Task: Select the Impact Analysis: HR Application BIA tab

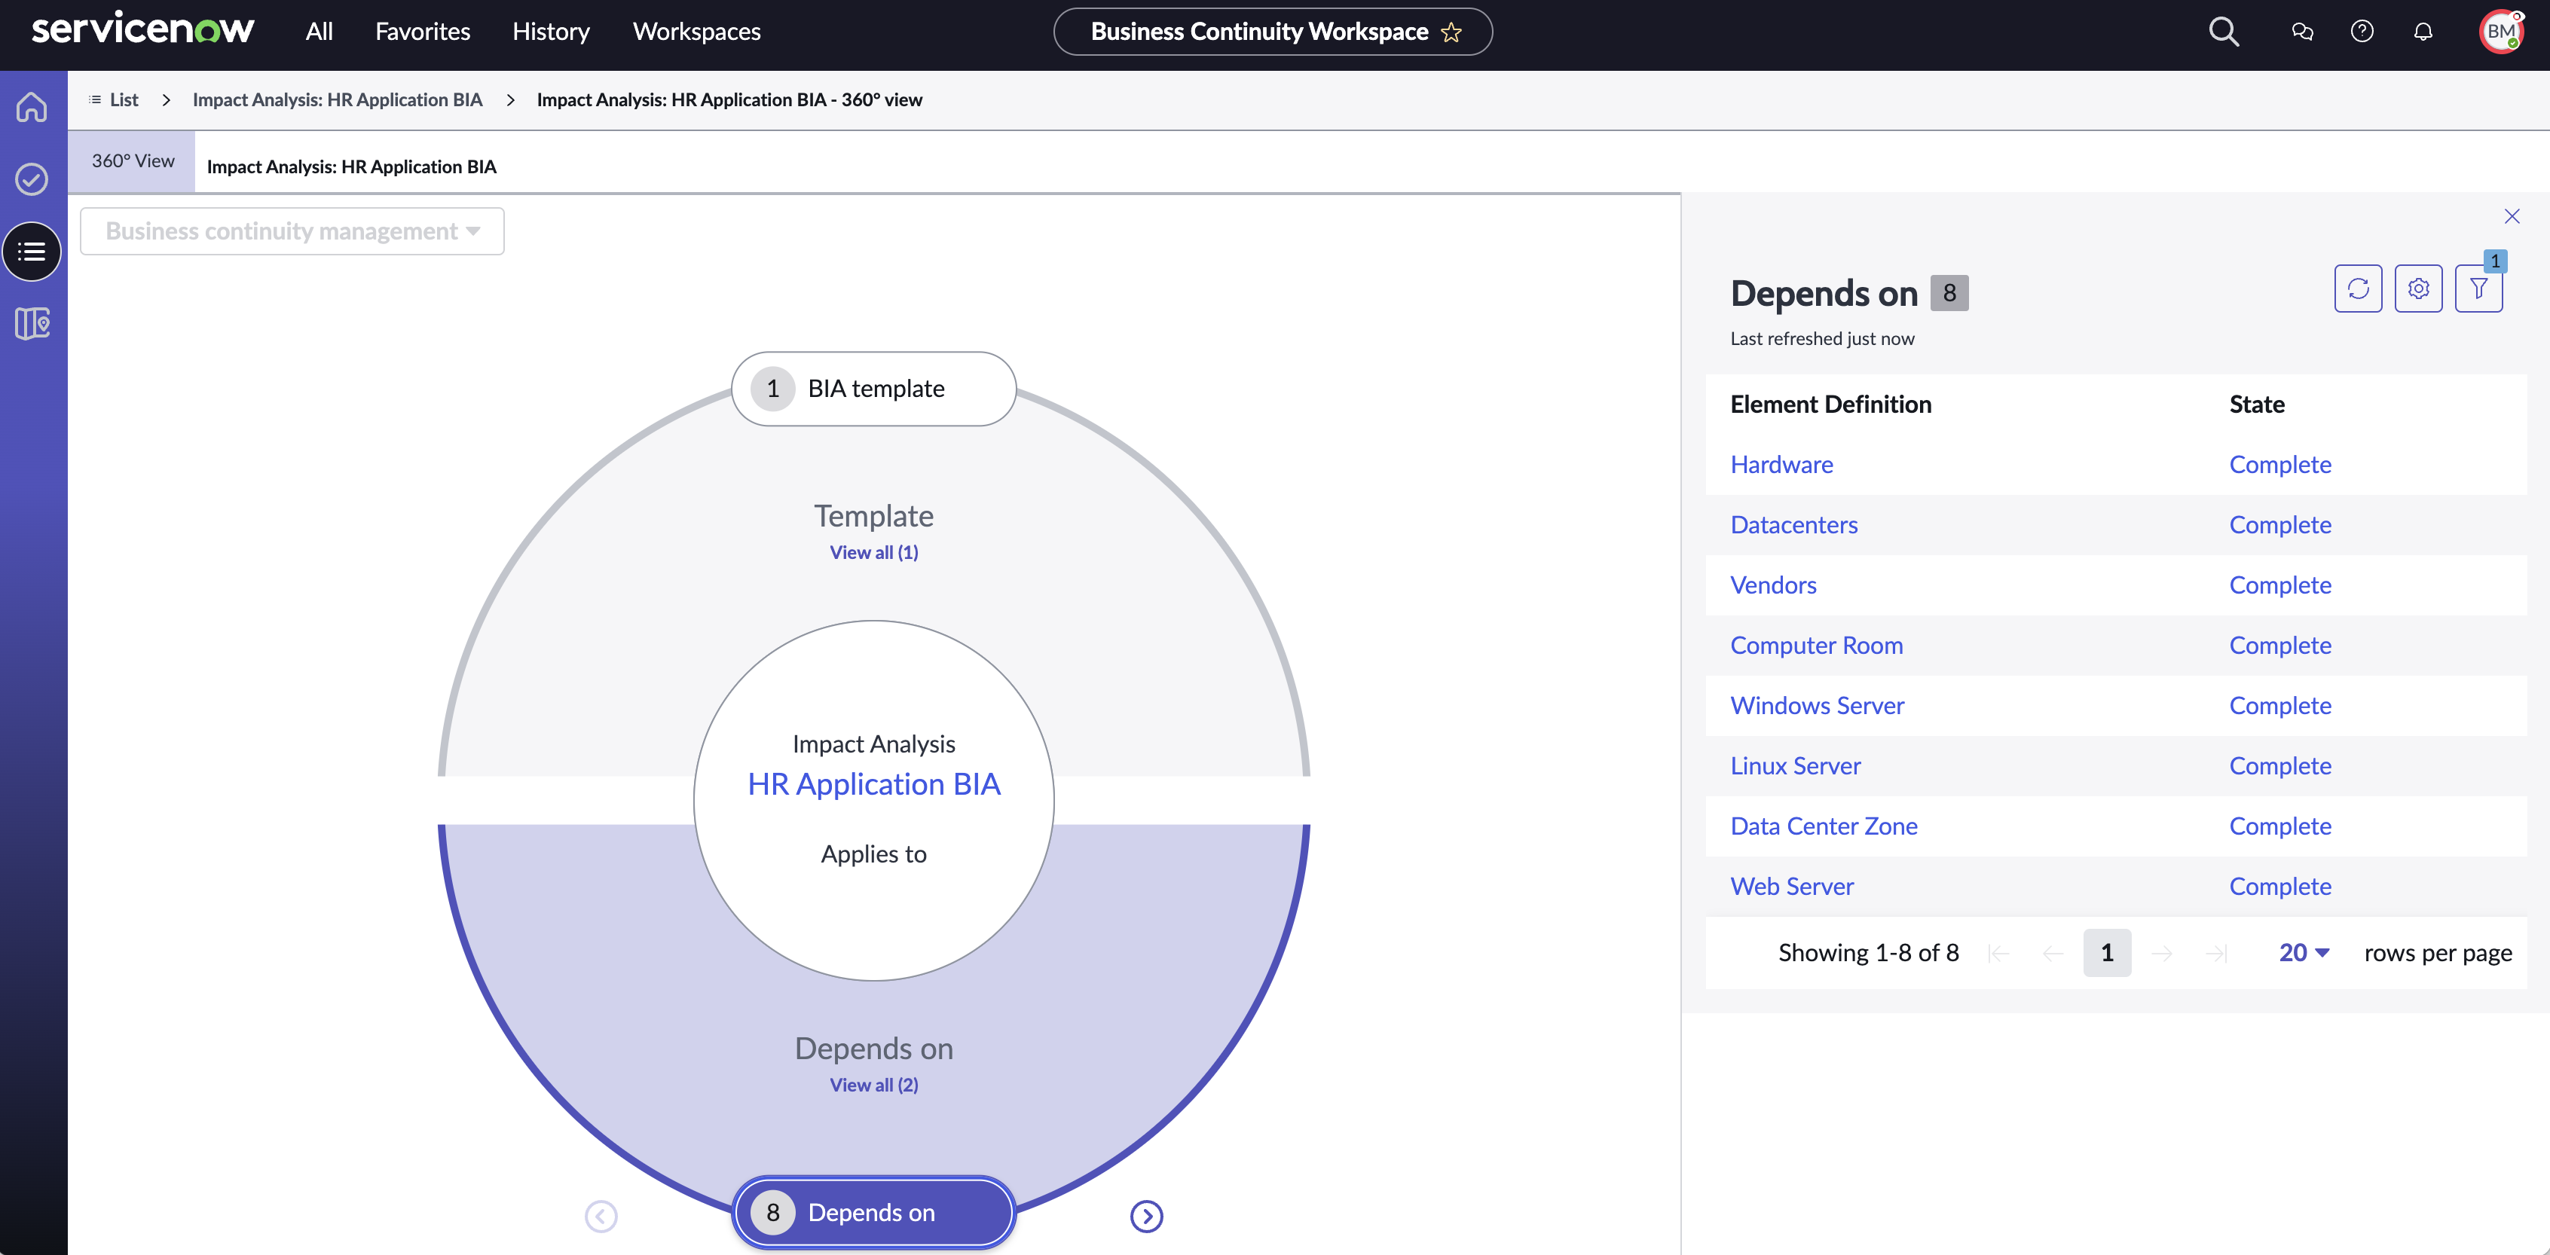Action: pos(351,166)
